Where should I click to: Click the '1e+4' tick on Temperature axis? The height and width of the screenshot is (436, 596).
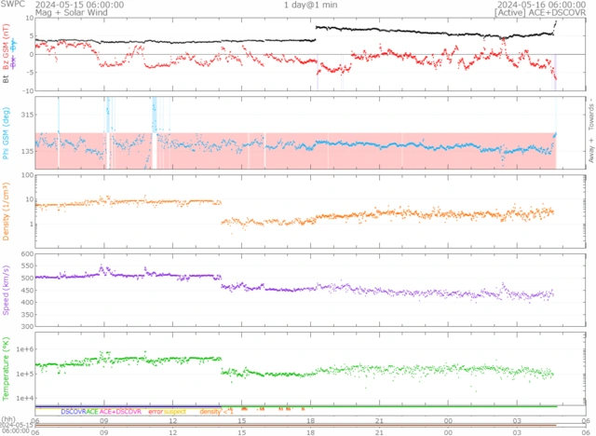coord(25,399)
